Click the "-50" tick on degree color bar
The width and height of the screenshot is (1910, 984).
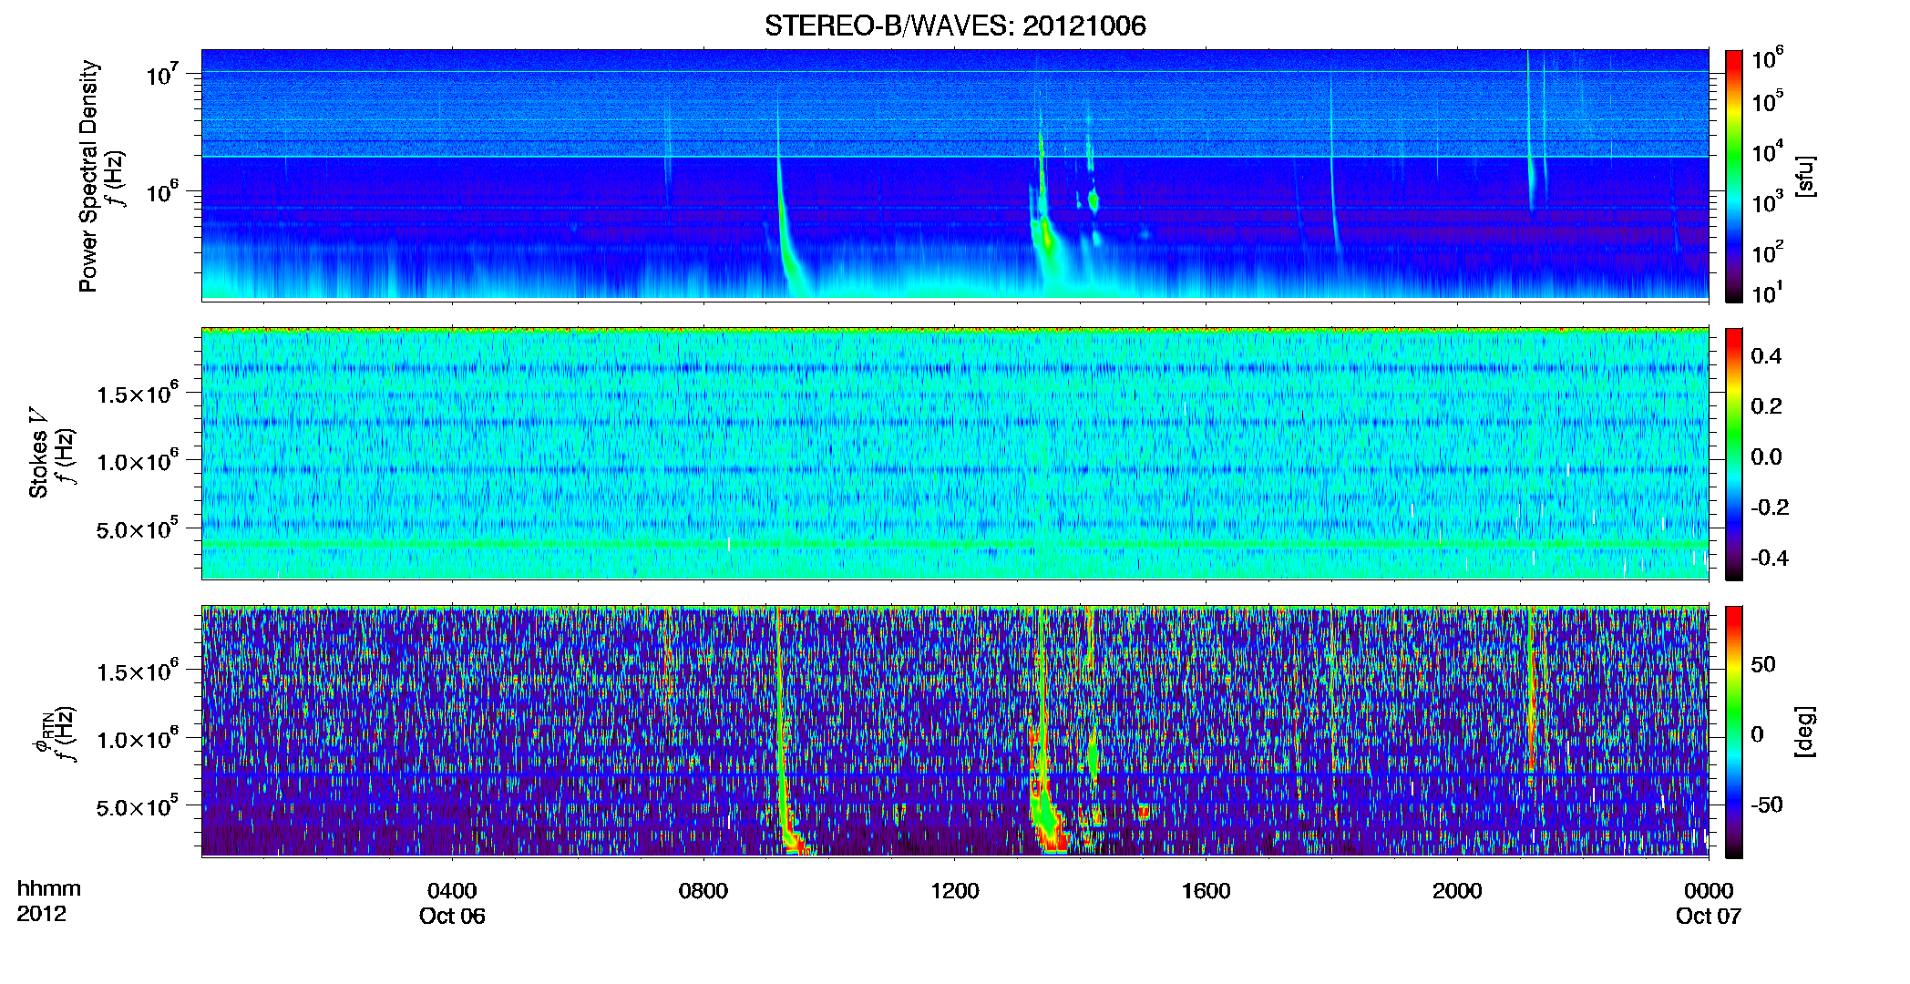[x=1767, y=805]
